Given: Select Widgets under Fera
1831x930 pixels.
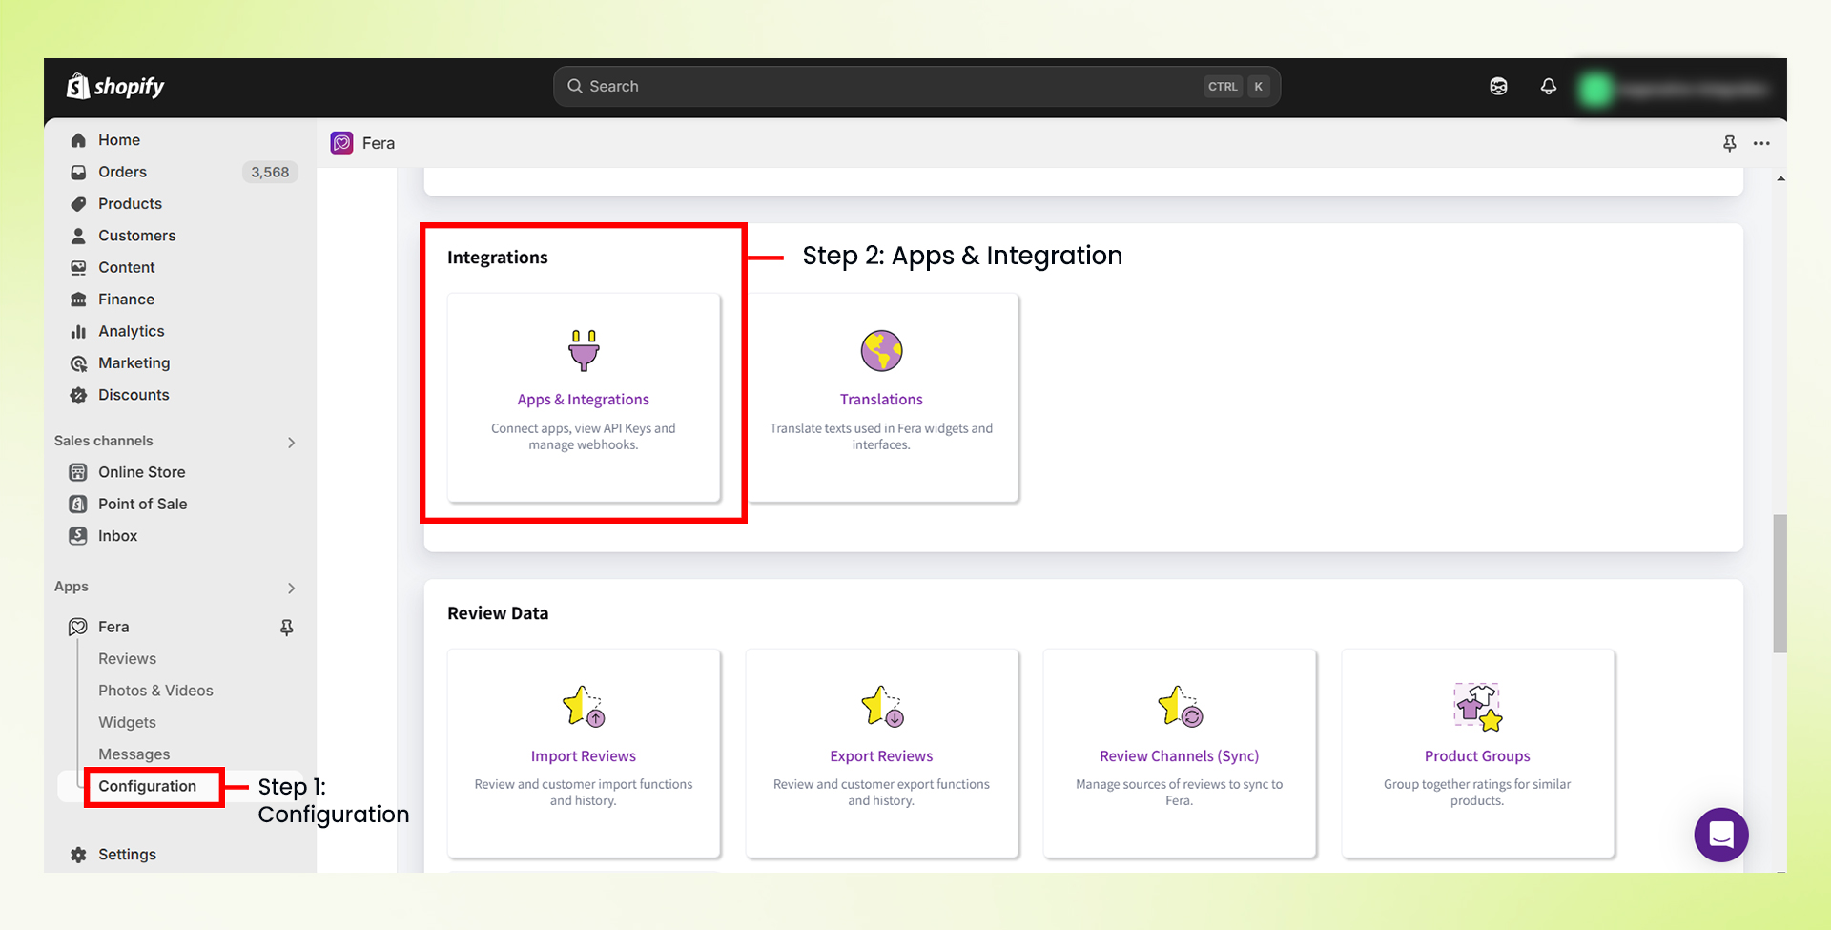Looking at the screenshot, I should click(127, 722).
